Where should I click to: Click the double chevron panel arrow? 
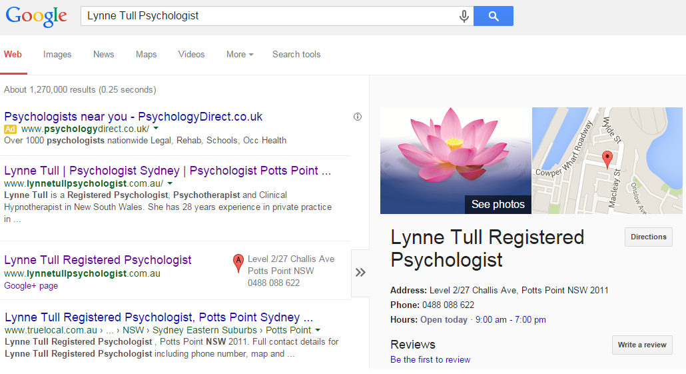coord(360,273)
